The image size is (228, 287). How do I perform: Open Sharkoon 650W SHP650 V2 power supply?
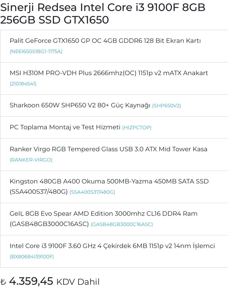80,105
